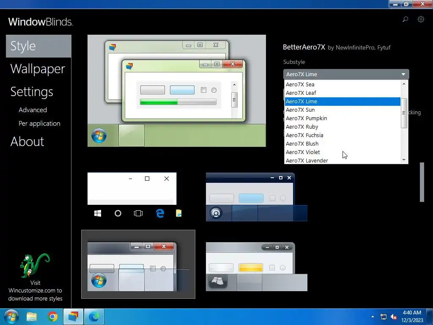This screenshot has width=433, height=325.
Task: Select the Style tab
Action: click(x=38, y=46)
